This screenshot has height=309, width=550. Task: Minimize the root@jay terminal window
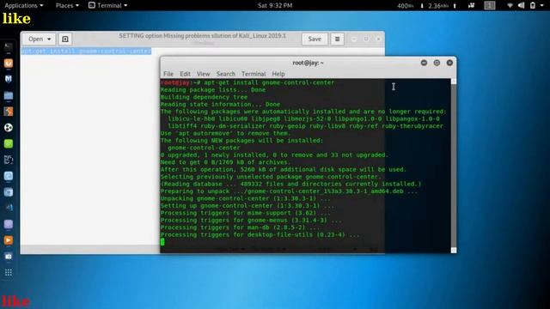pyautogui.click(x=424, y=63)
